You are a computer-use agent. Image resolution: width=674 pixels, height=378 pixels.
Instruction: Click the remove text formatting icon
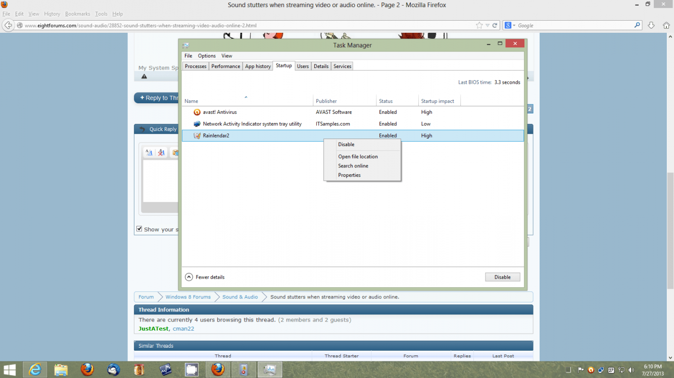tap(162, 152)
